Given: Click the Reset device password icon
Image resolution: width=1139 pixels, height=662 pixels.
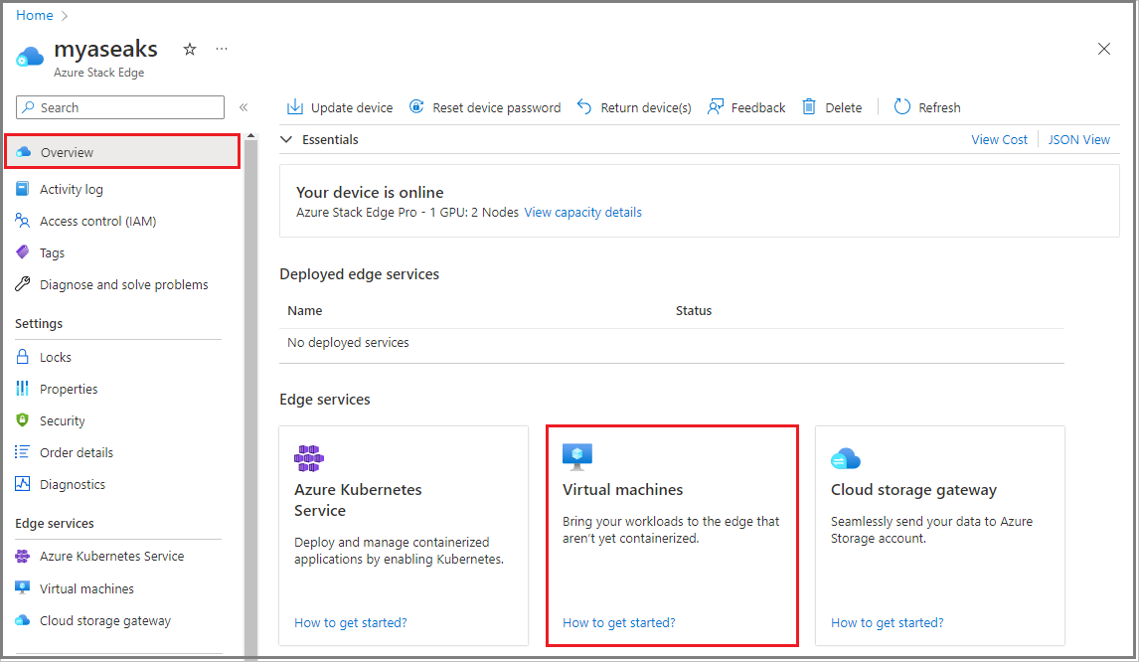Looking at the screenshot, I should pos(416,107).
